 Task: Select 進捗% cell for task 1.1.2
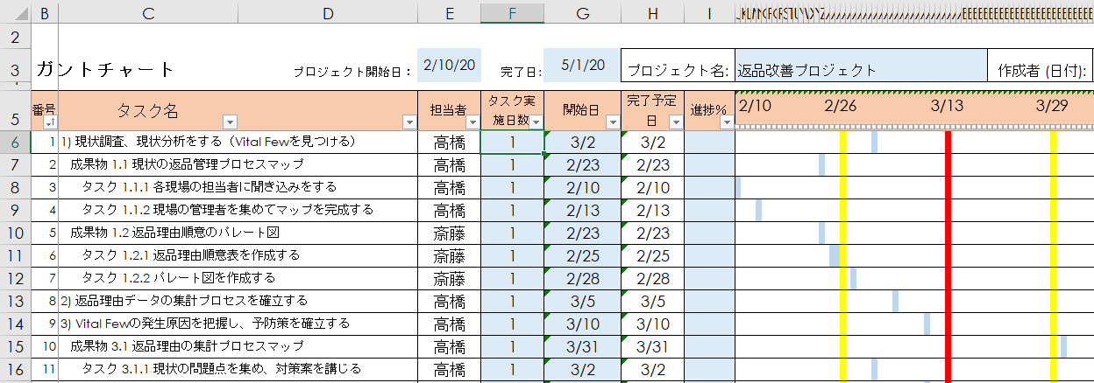pyautogui.click(x=708, y=210)
